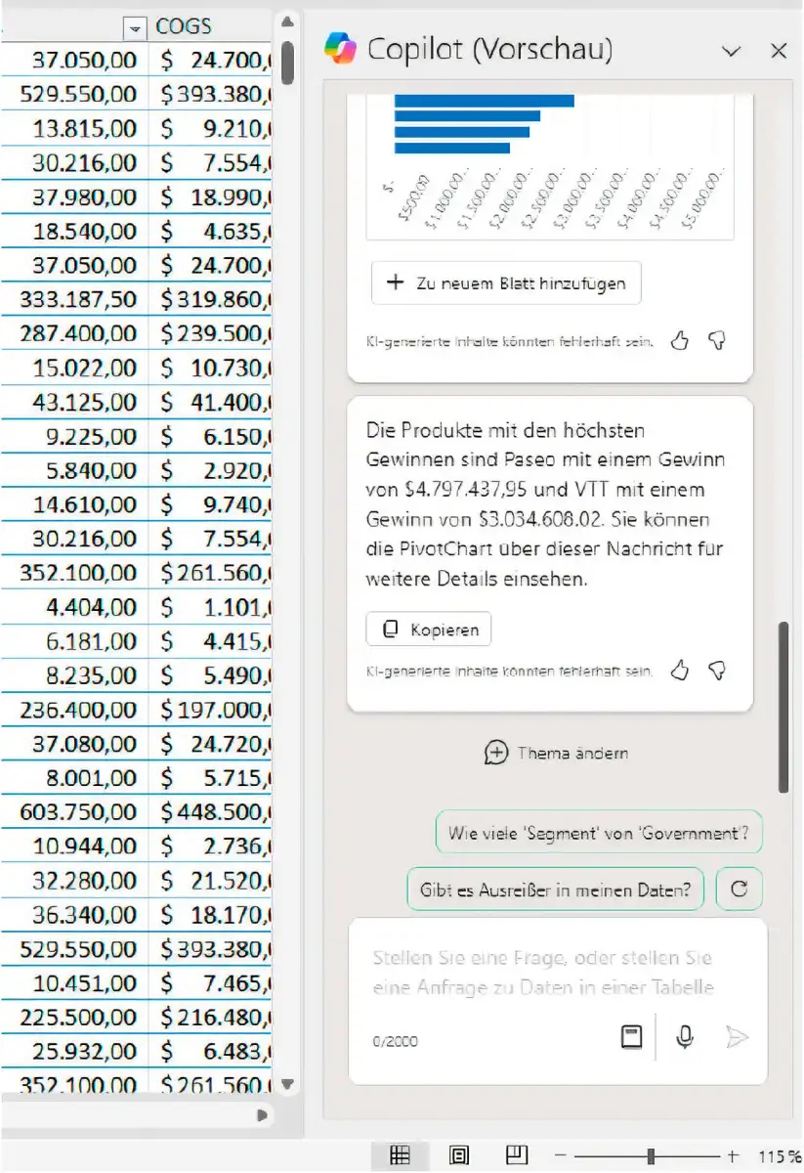Like the PivotChart response with thumbs up
This screenshot has width=804, height=1173.
tap(680, 340)
